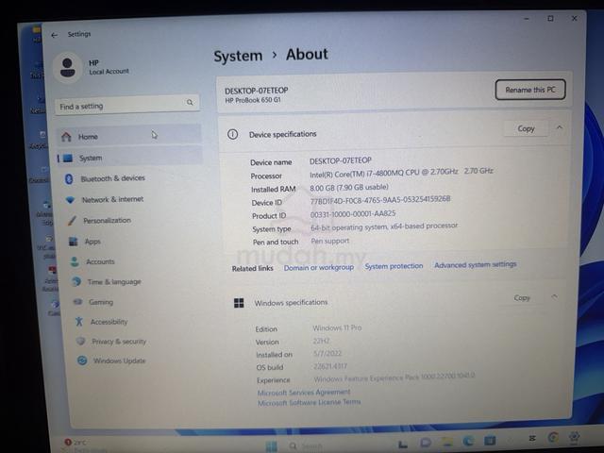
Task: Collapse the Device specifications section
Action: (x=560, y=127)
